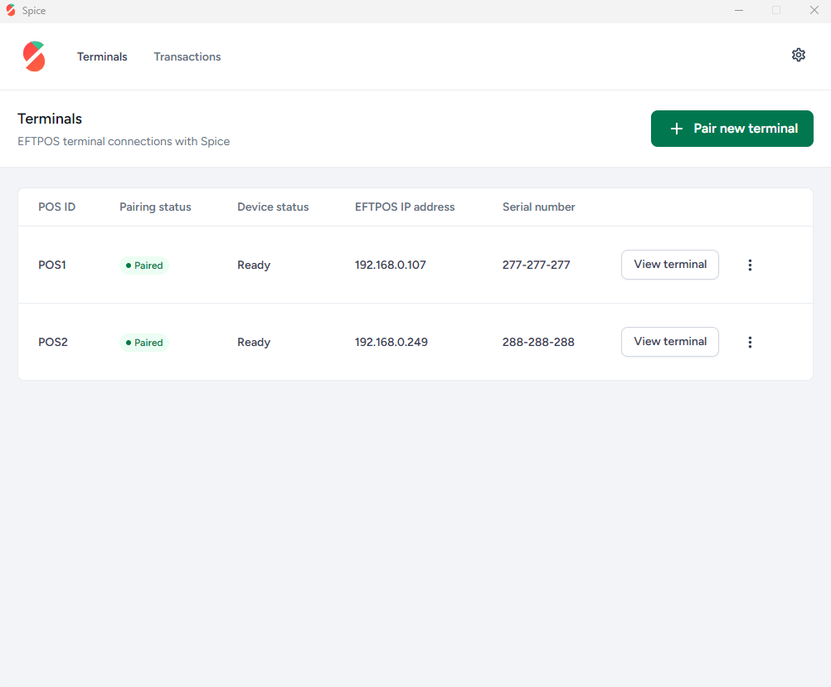Screen dimensions: 831x687
Task: View terminal for POS2
Action: point(670,342)
